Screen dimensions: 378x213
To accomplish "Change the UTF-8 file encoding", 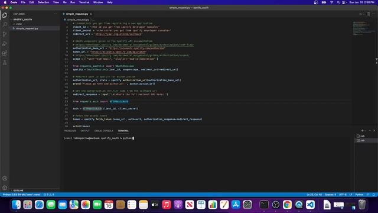I will click(343, 195).
